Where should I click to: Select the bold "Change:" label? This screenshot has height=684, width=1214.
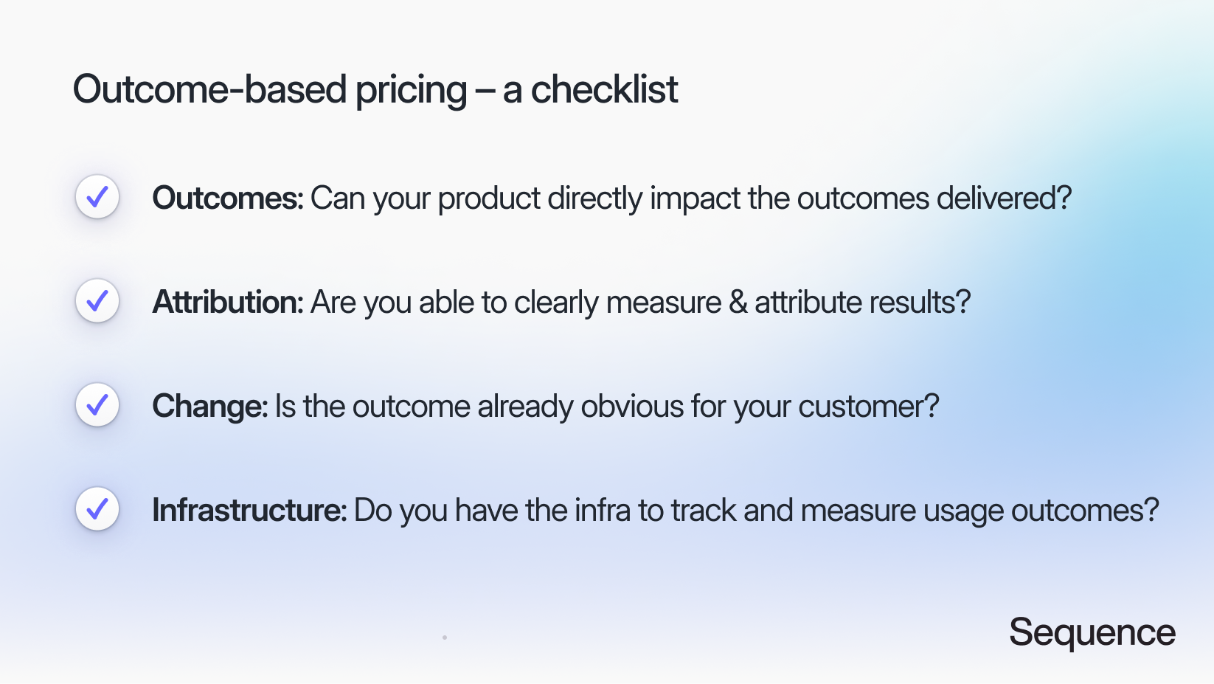pos(209,407)
